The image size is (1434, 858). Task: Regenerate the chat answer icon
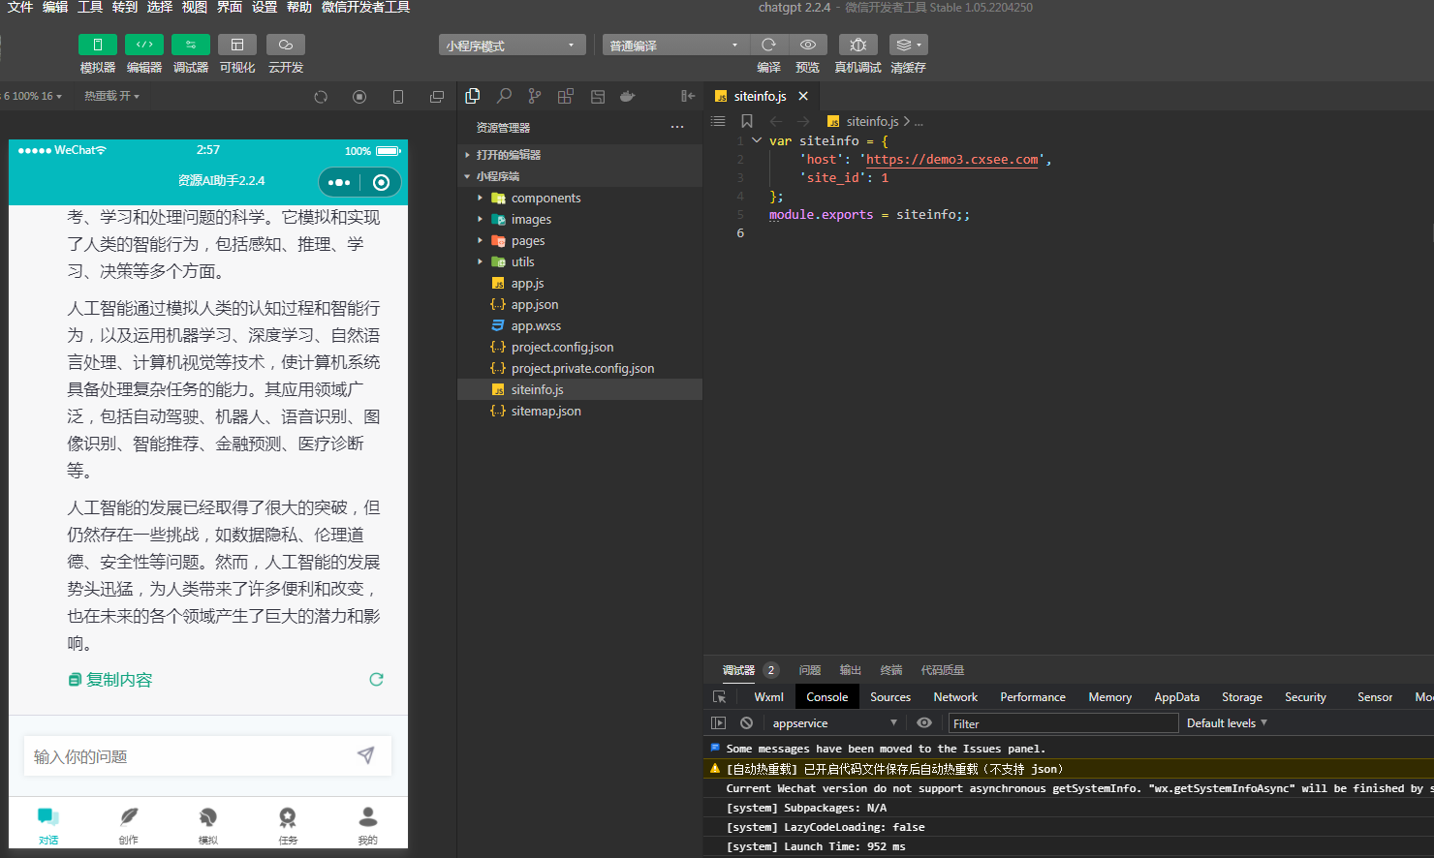pyautogui.click(x=376, y=680)
